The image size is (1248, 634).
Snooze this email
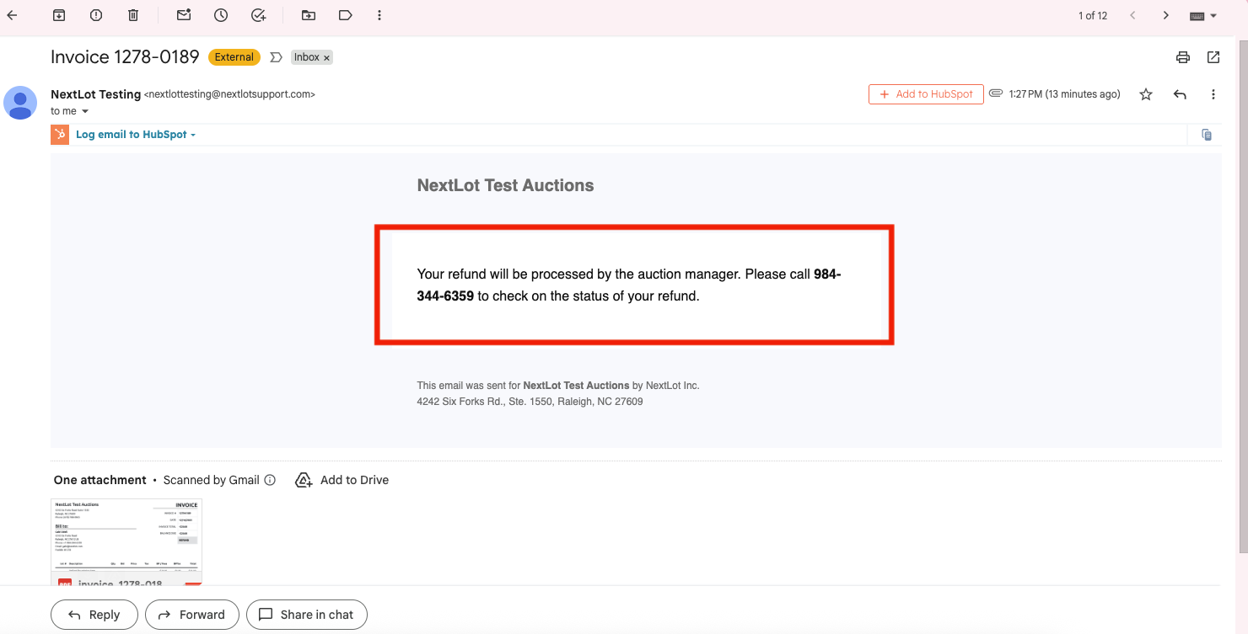221,15
